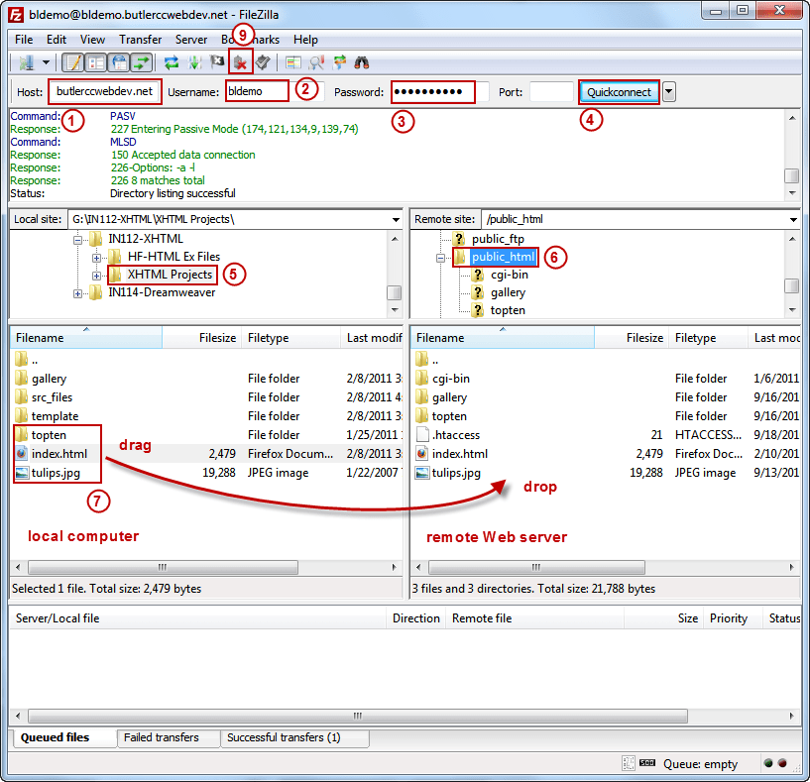810x782 pixels.
Task: Refresh the file and folder lists
Action: pyautogui.click(x=172, y=61)
